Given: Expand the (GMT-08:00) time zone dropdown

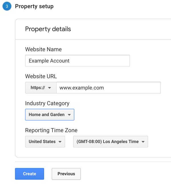Looking at the screenshot, I should (x=110, y=142).
